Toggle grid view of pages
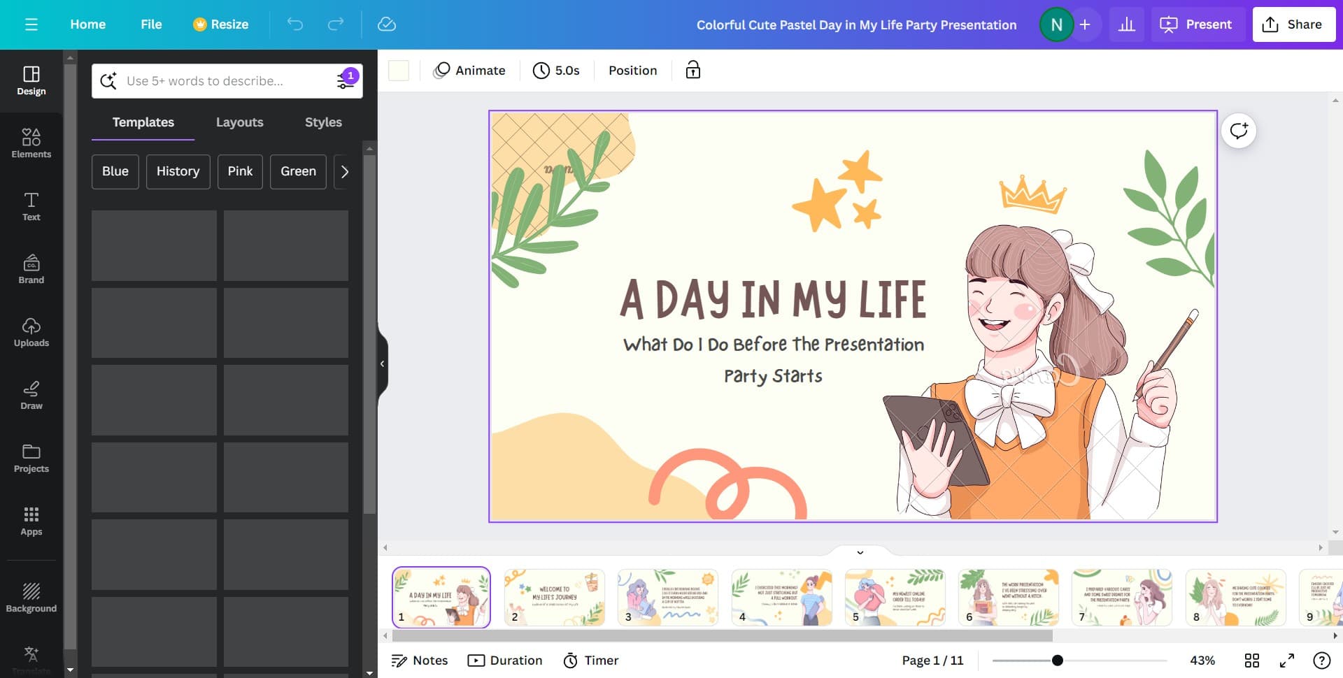 [x=1251, y=661]
